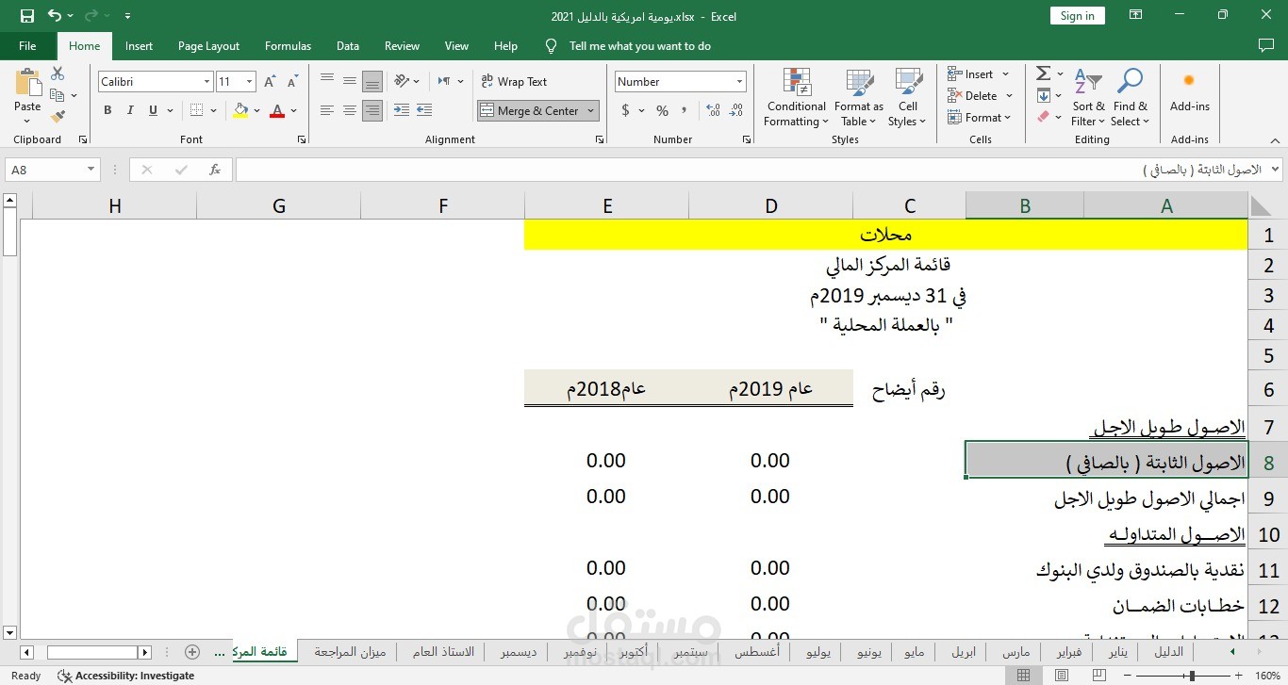The height and width of the screenshot is (685, 1288).
Task: Apply Percent Style format
Action: 662,110
